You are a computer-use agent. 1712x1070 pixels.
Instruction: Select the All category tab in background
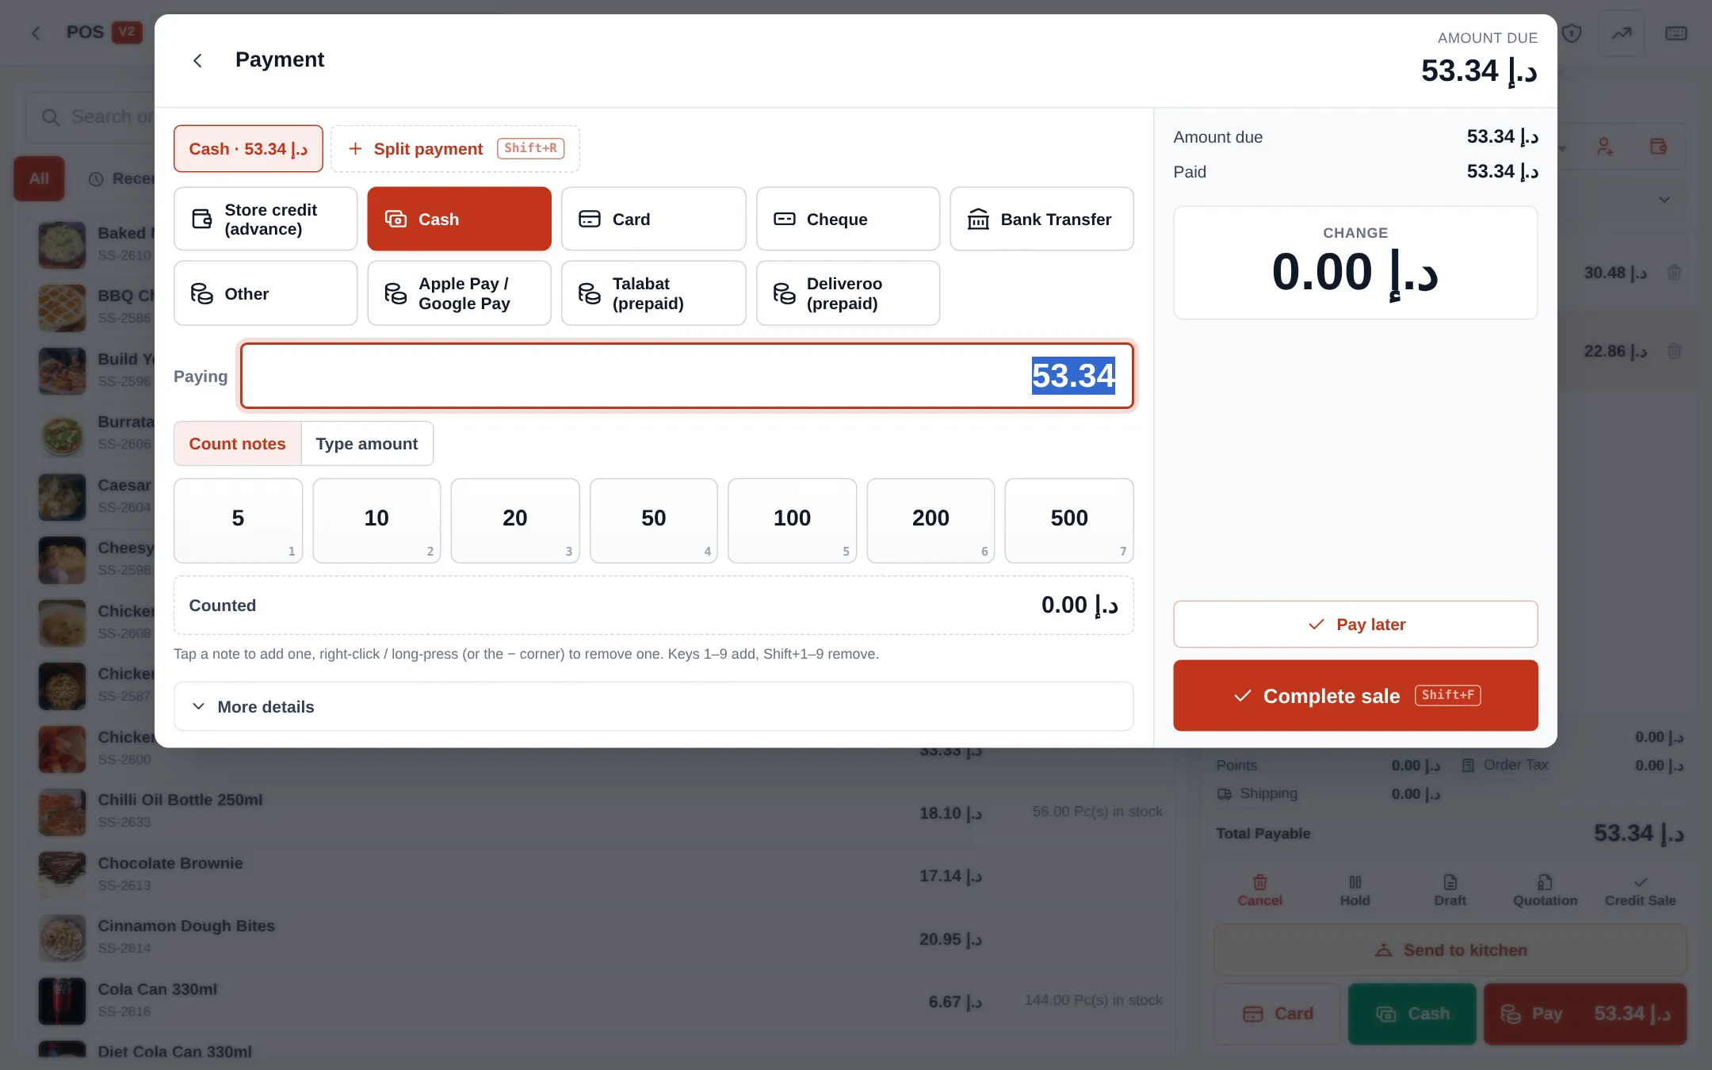39,178
